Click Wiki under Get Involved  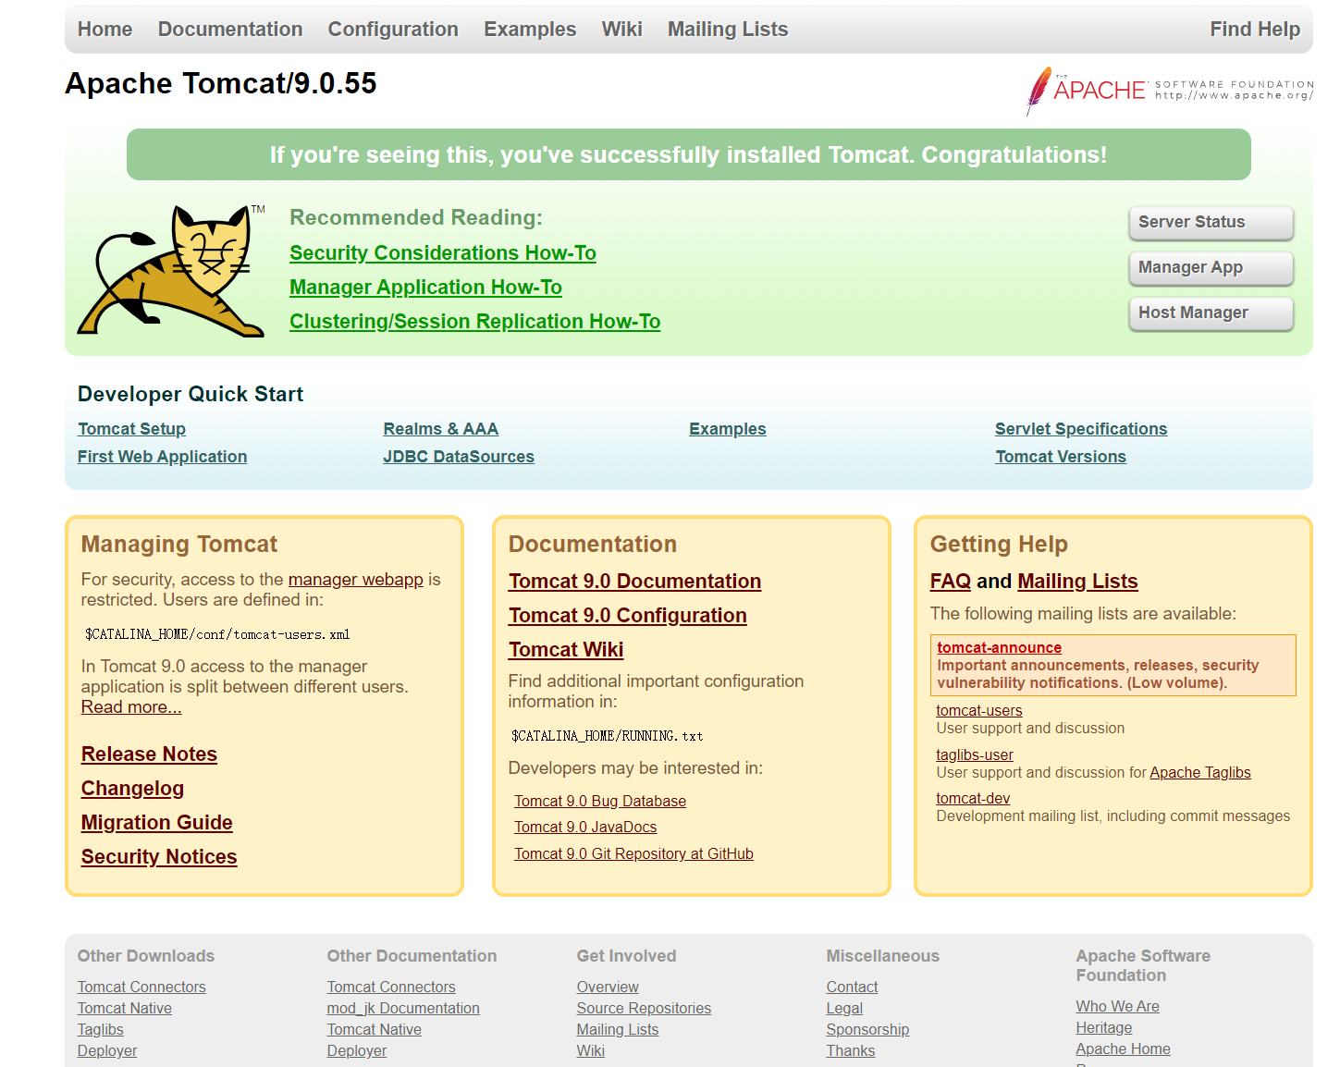coord(591,1051)
